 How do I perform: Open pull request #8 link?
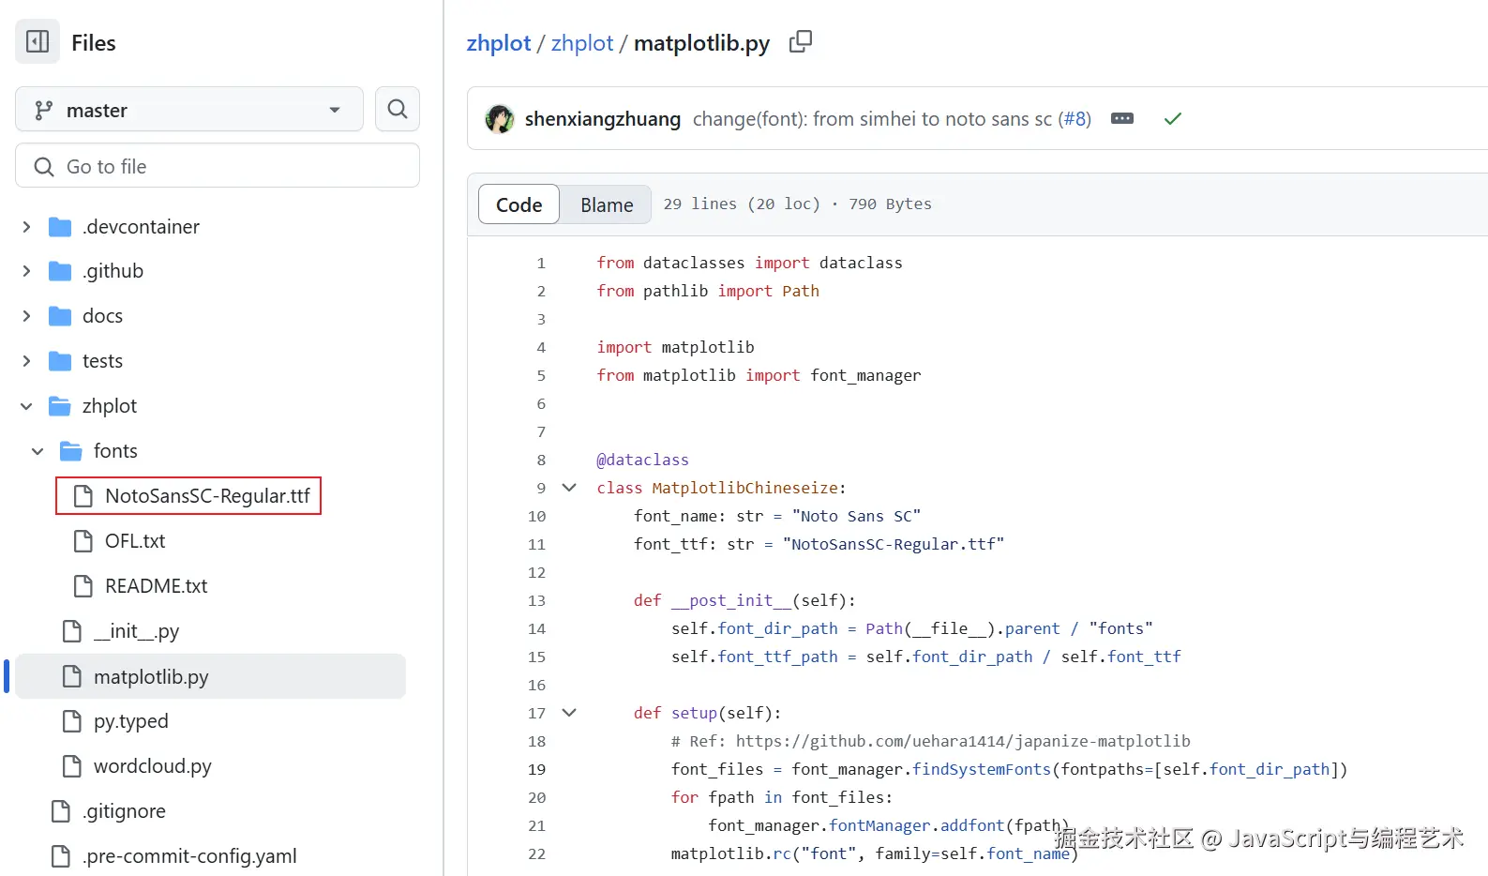[1075, 119]
